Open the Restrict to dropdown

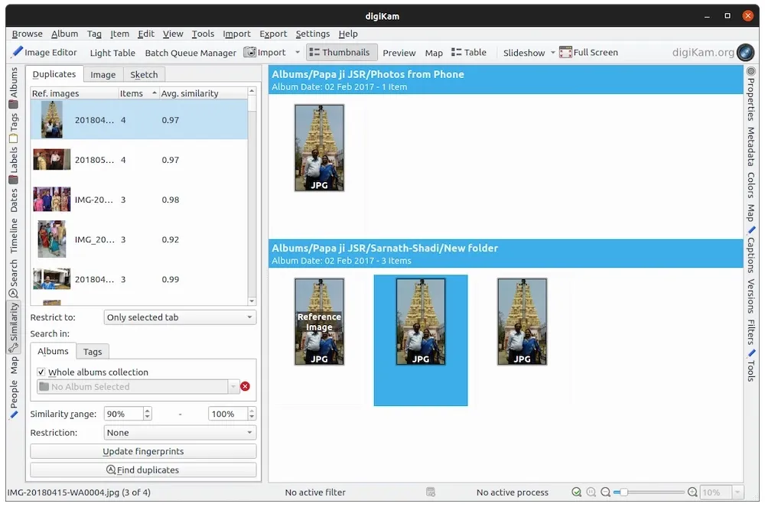(180, 317)
